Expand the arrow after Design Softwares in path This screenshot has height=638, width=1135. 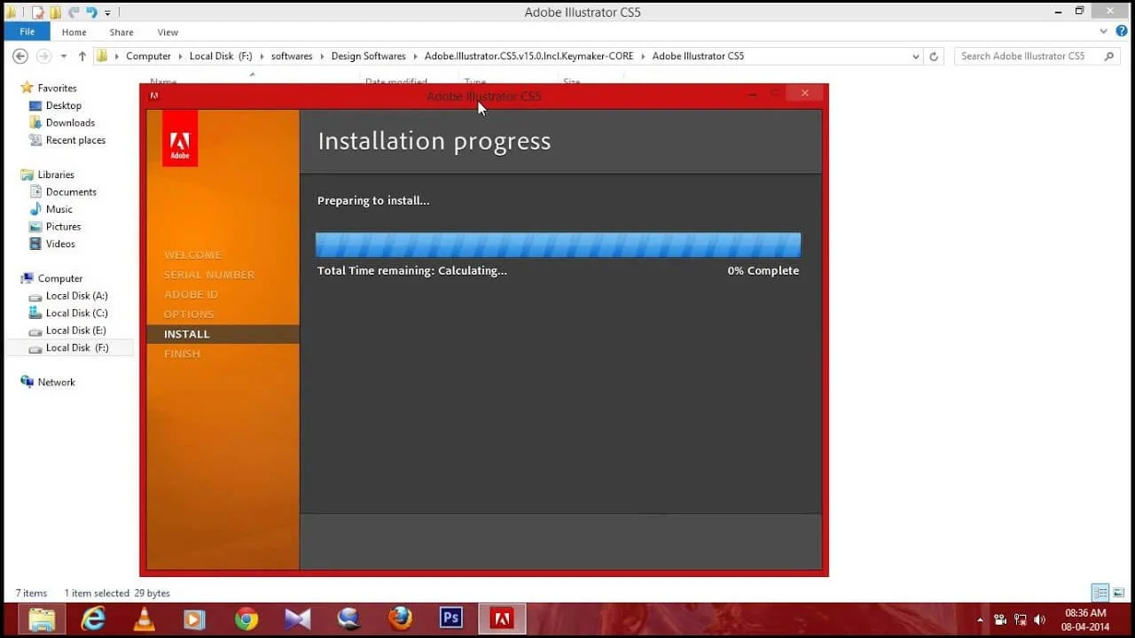[415, 56]
